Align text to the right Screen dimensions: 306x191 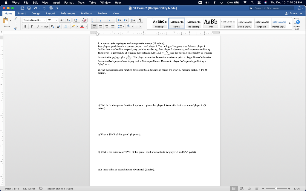[107, 27]
